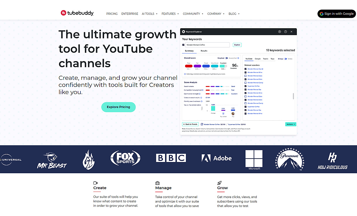Viewport: 357px width, 216px height.
Task: Click the play video icon in Keyword Explorer
Action: click(280, 32)
